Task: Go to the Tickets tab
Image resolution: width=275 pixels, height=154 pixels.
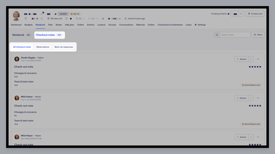Action: [80, 25]
